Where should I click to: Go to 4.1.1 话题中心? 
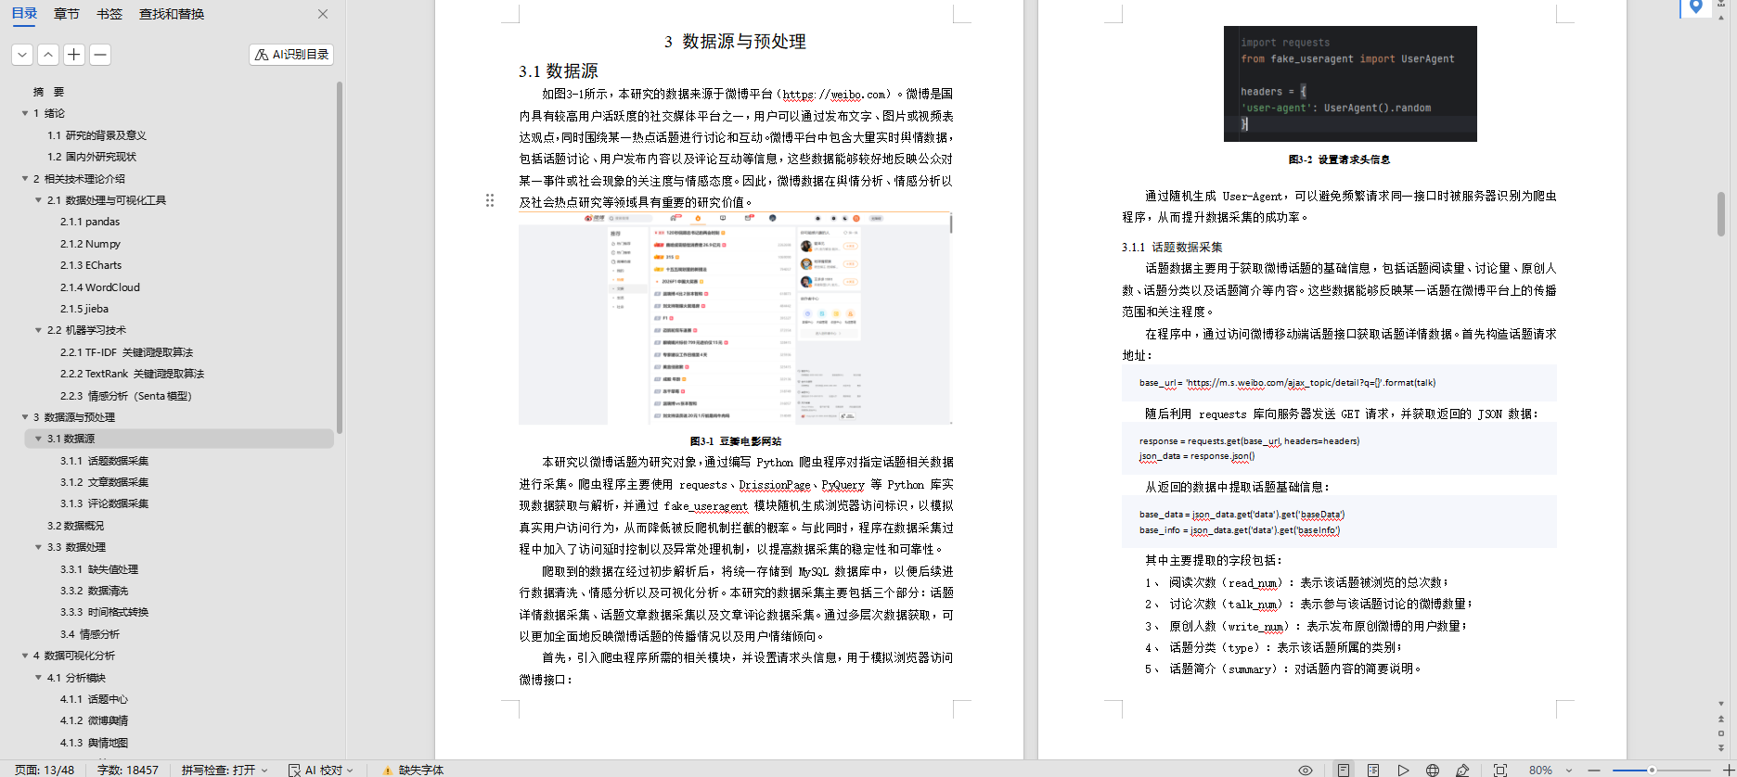click(x=94, y=699)
